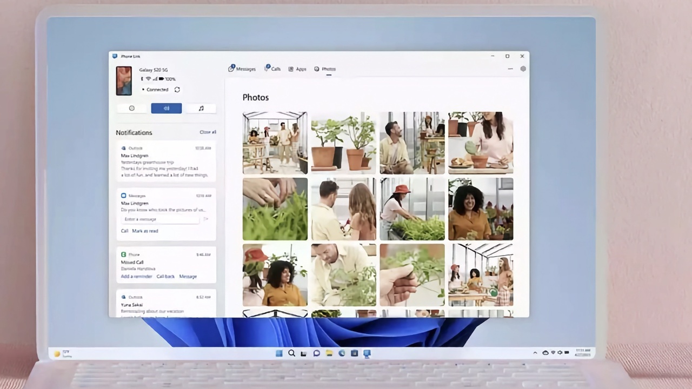Image resolution: width=692 pixels, height=389 pixels.
Task: Toggle the Do Not Disturb button
Action: point(132,108)
